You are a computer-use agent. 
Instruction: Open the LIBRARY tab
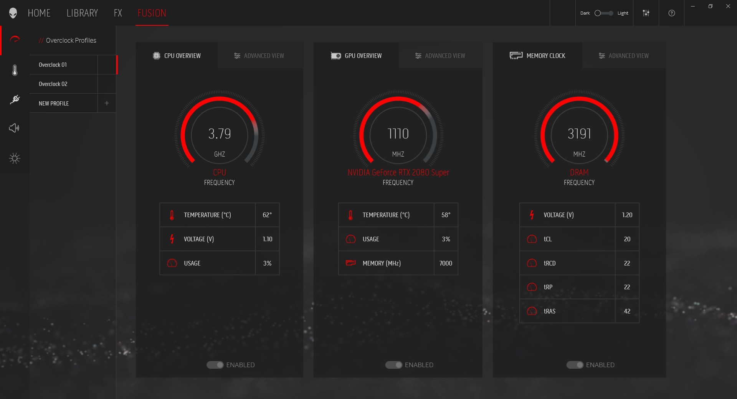coord(82,13)
